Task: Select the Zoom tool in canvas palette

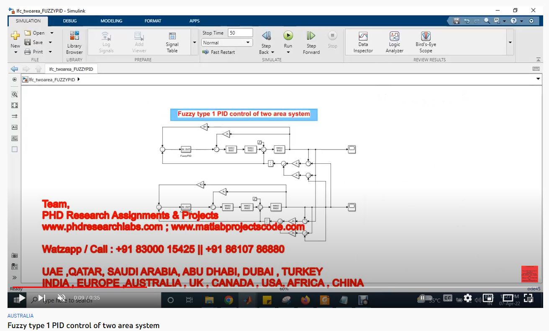Action: [15, 94]
